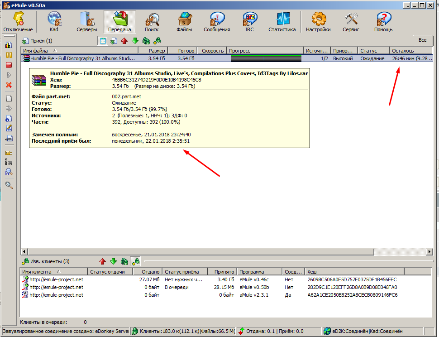Image resolution: width=439 pixels, height=337 pixels.
Task: Sort by Размер column header
Action: [153, 51]
